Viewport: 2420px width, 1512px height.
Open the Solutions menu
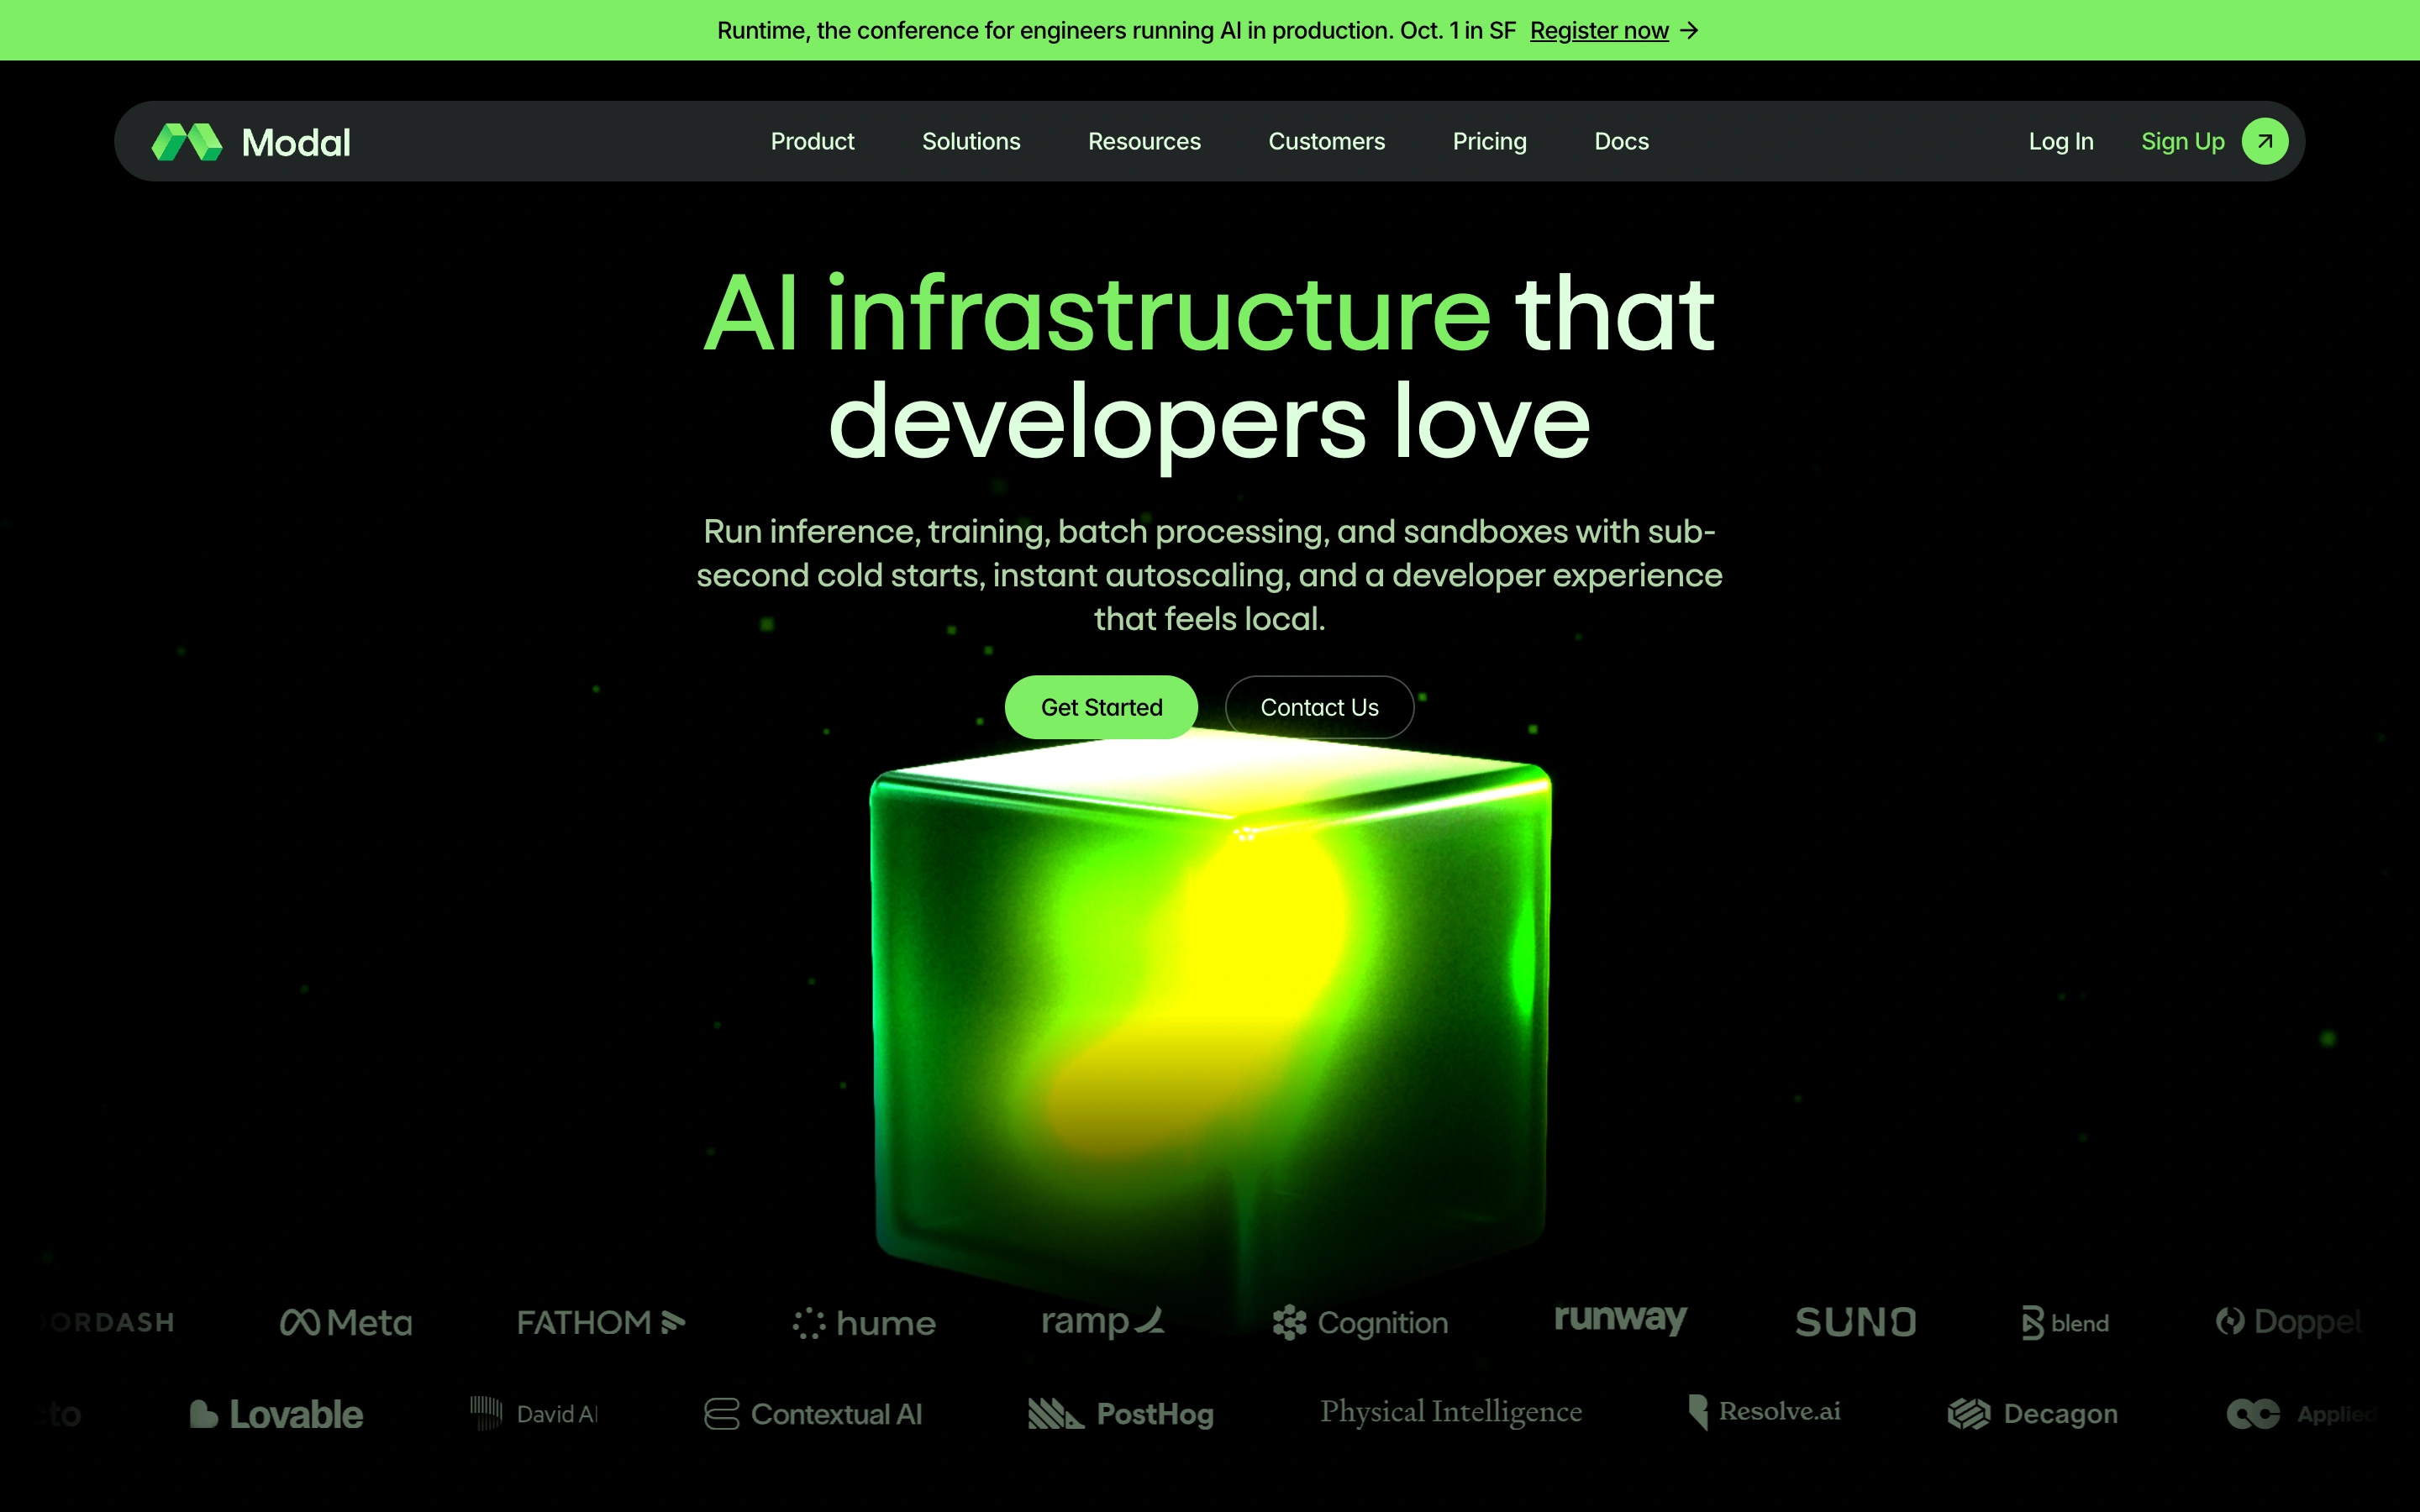971,142
